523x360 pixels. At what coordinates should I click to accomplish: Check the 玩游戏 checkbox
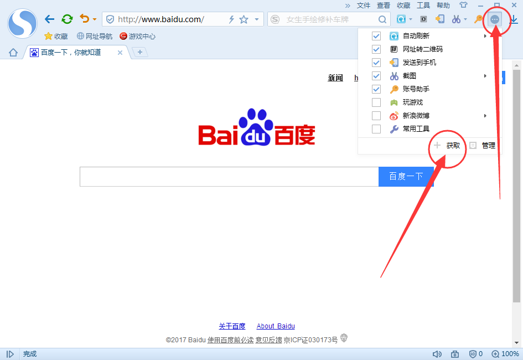coord(376,102)
